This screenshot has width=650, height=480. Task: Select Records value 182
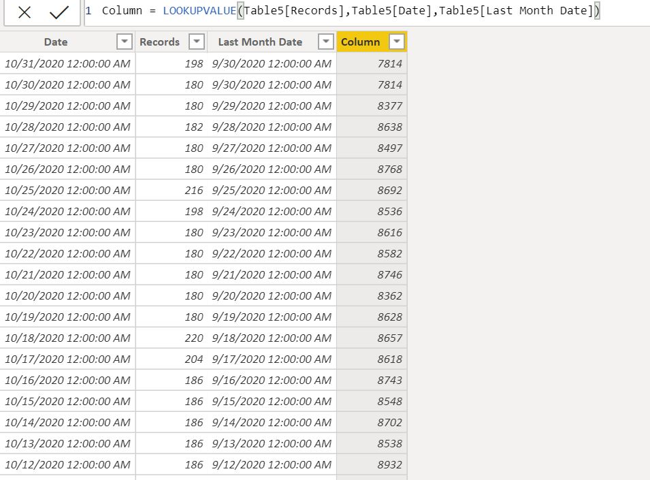tap(172, 127)
